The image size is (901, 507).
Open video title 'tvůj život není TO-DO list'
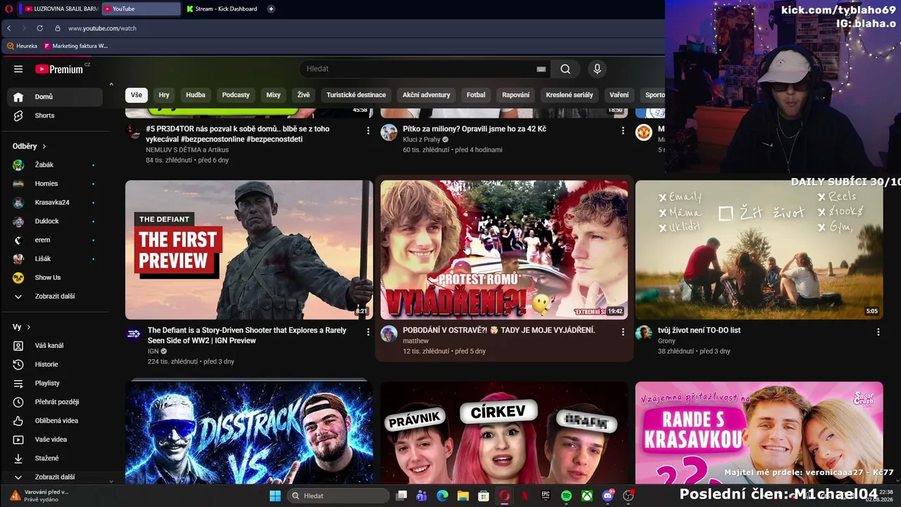coord(699,330)
